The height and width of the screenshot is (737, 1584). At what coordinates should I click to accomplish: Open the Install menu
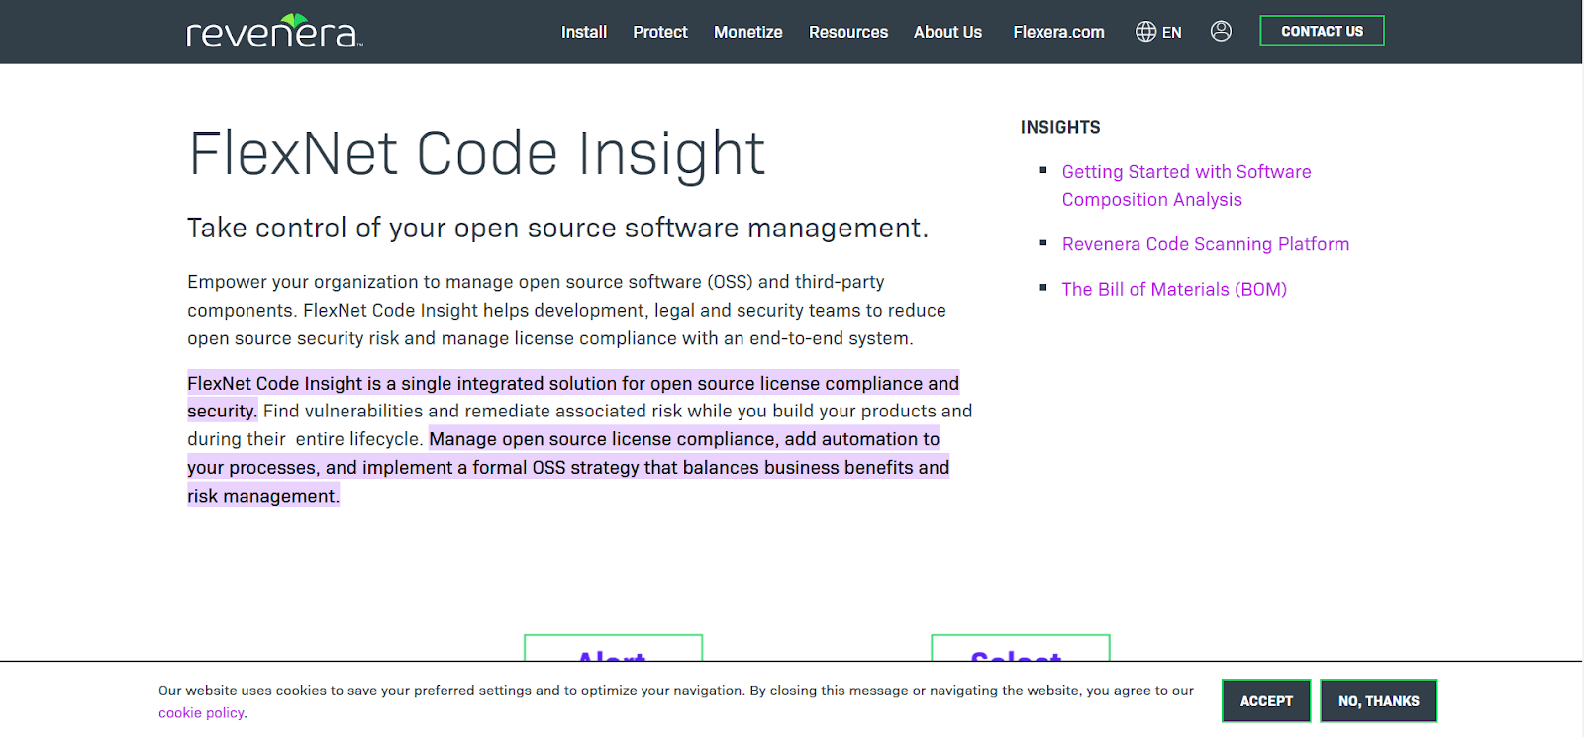tap(584, 32)
